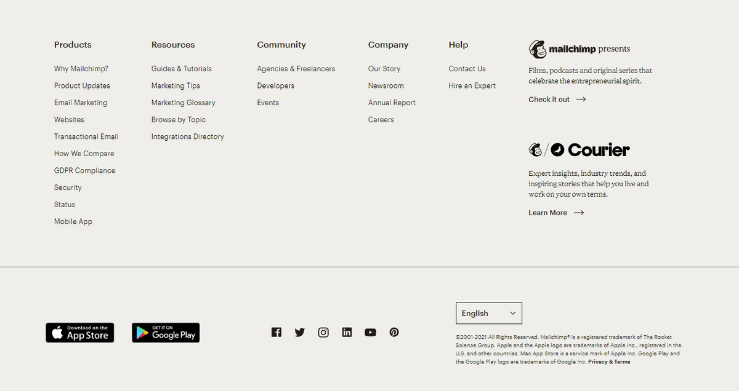Click the "©2001-2021 All Rights Reserved" copyright text

click(568, 350)
